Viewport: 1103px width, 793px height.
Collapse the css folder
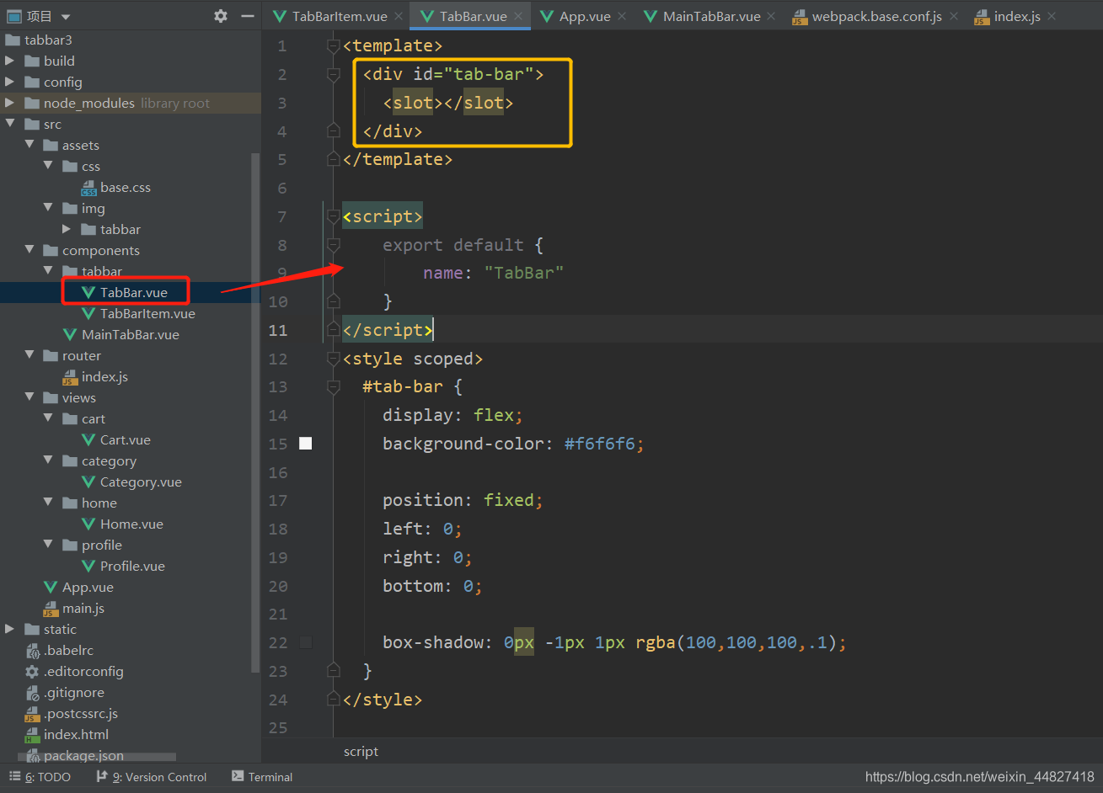tap(49, 166)
